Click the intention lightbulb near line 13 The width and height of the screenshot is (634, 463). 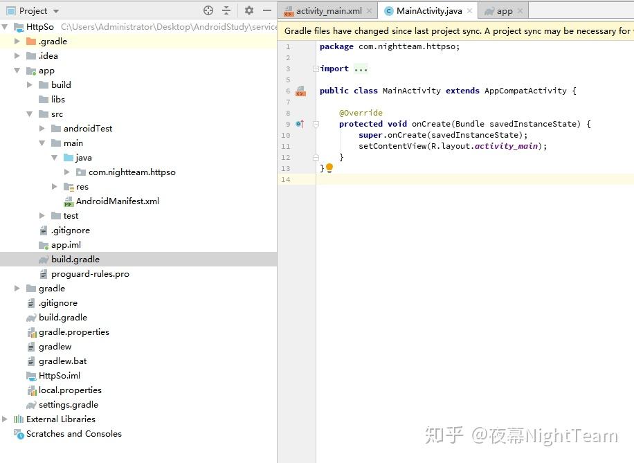tap(329, 167)
